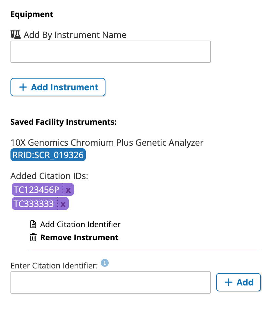Image resolution: width=275 pixels, height=311 pixels.
Task: Select the TC333333 citation tag
Action: (x=34, y=204)
